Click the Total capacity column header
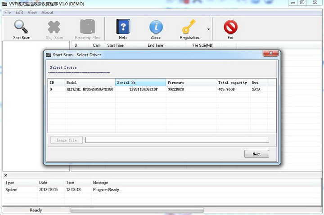The width and height of the screenshot is (324, 215). (x=233, y=82)
